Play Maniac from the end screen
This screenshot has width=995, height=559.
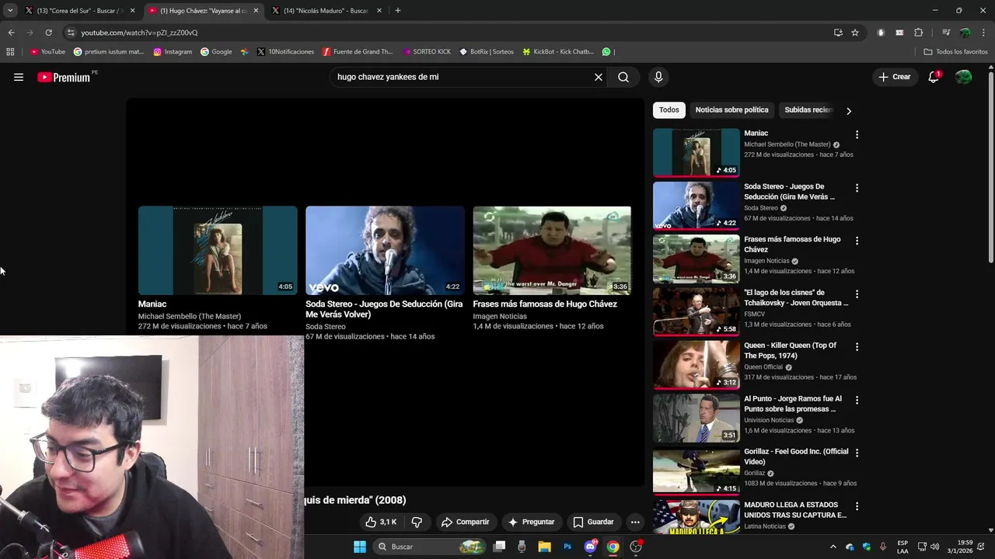tap(218, 250)
